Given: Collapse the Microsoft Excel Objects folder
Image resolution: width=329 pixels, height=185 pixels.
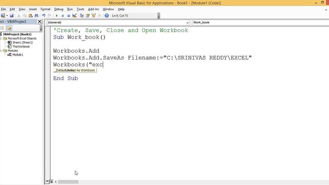Looking at the screenshot, I should pos(1,39).
